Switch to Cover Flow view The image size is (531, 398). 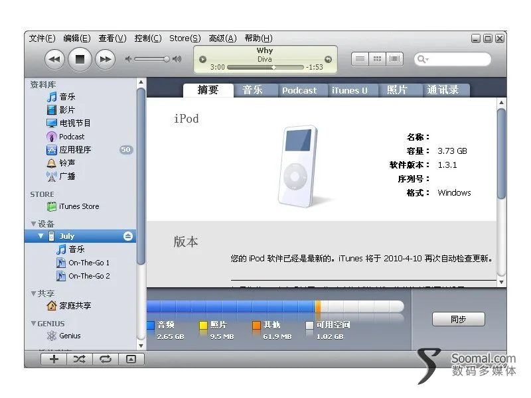394,59
